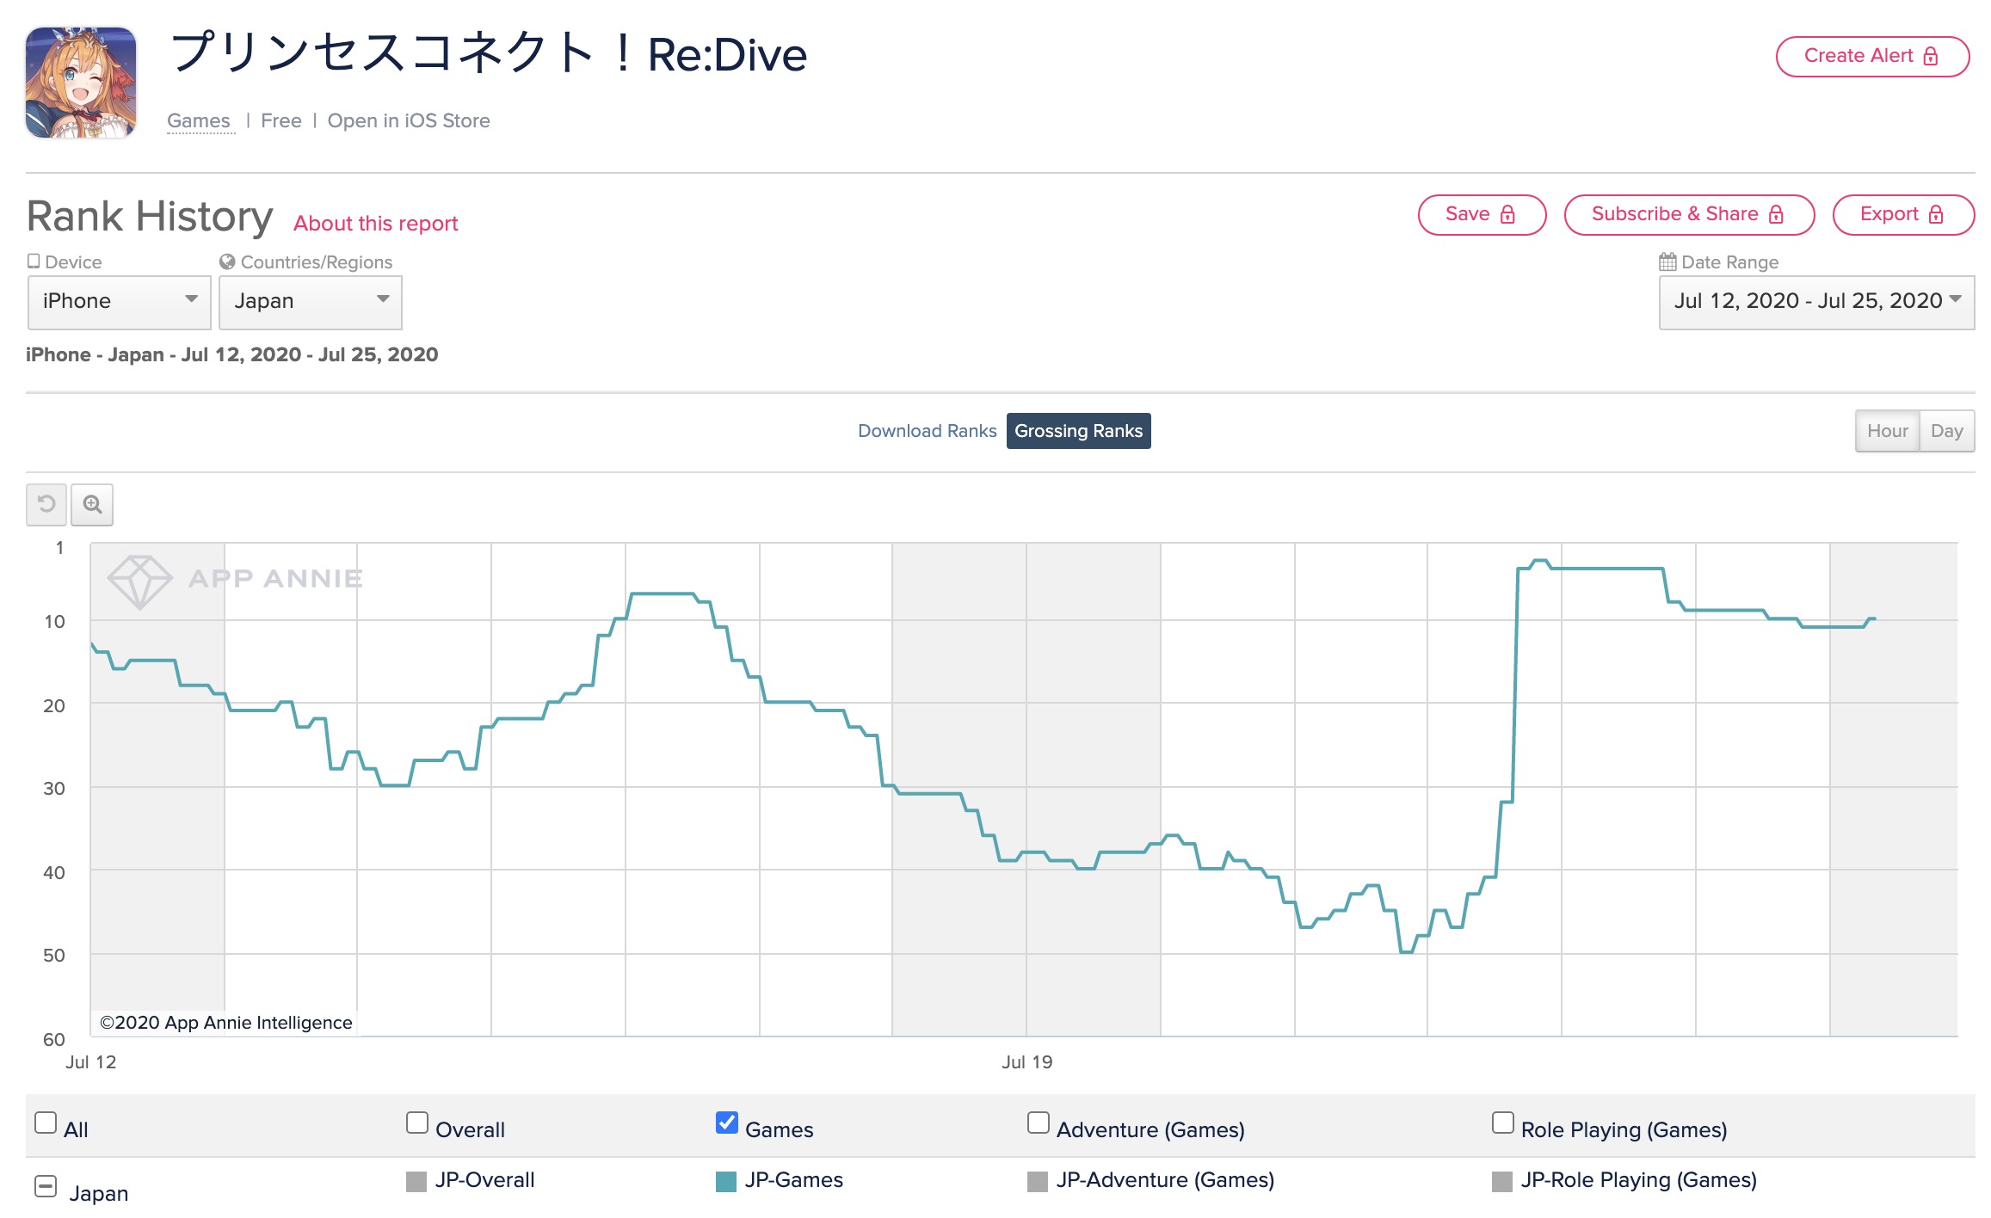This screenshot has width=1991, height=1218.
Task: Click the JP-Overall gray color swatch
Action: coord(416,1182)
